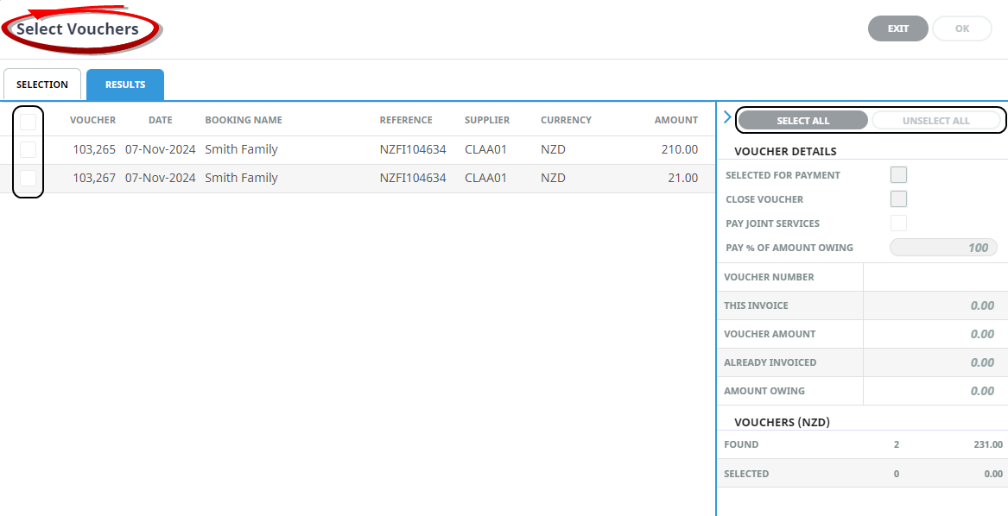Tick the header select-all checkbox

pyautogui.click(x=29, y=122)
